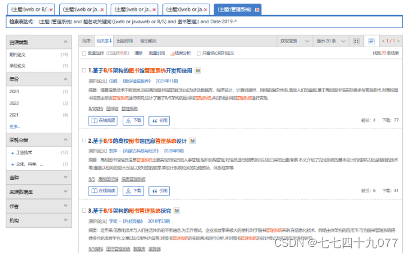Close the first '主题:(web or B/...' search tab
The height and width of the screenshot is (254, 407).
click(51, 10)
